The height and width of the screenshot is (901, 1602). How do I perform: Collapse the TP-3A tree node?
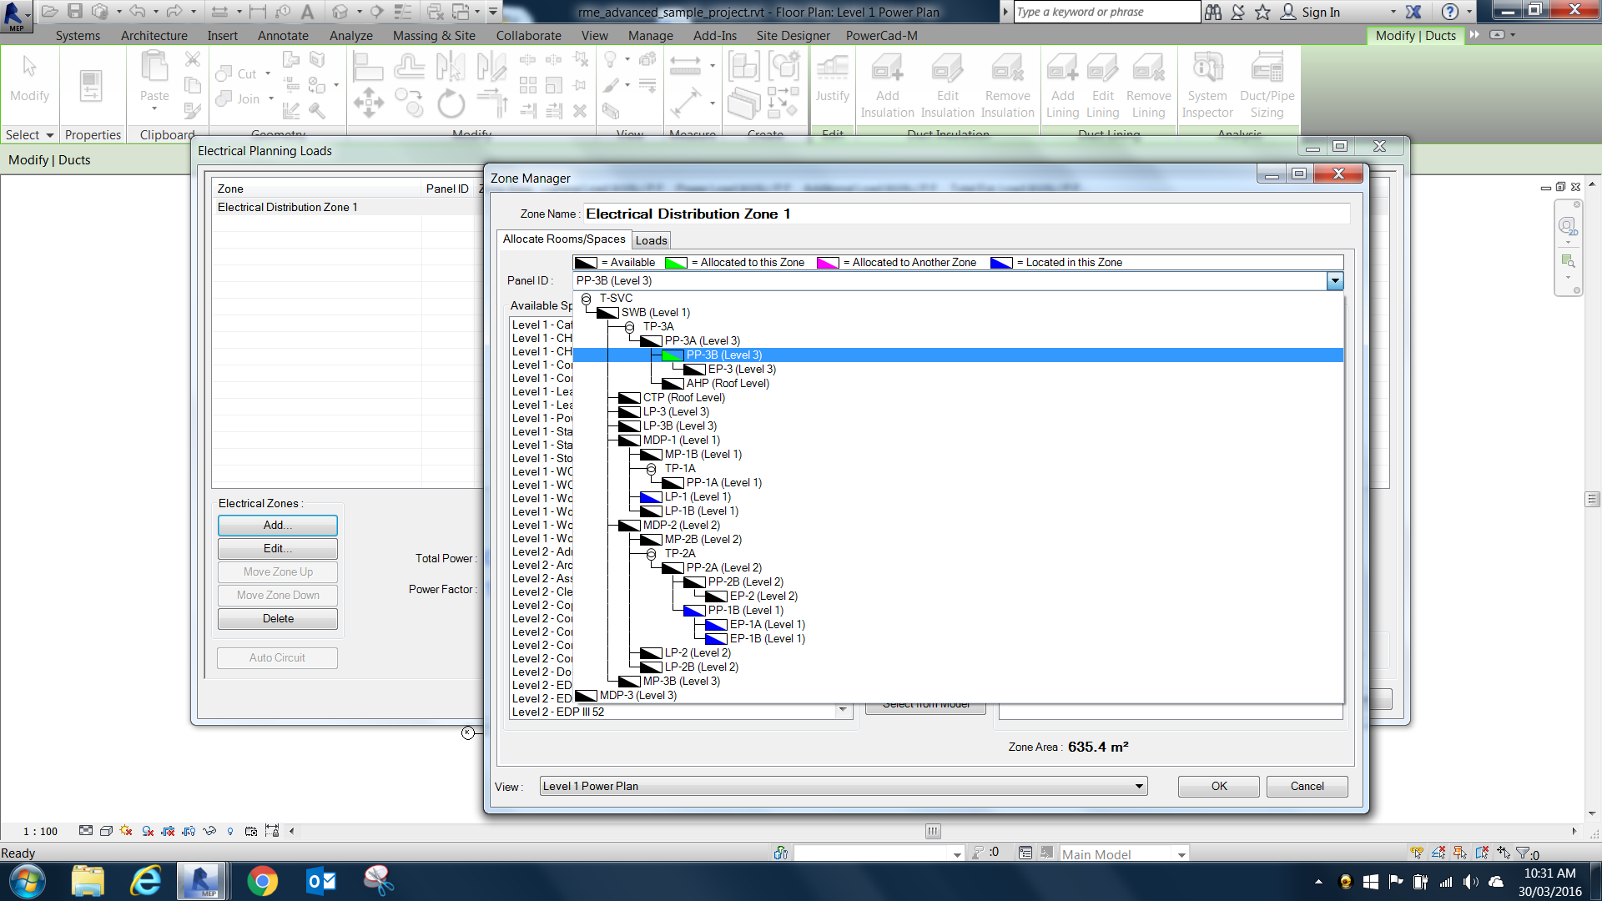[629, 326]
